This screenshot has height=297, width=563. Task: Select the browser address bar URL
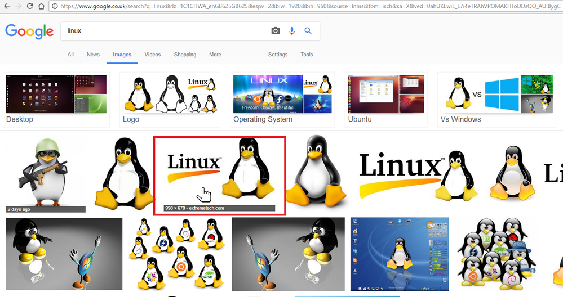(x=309, y=6)
